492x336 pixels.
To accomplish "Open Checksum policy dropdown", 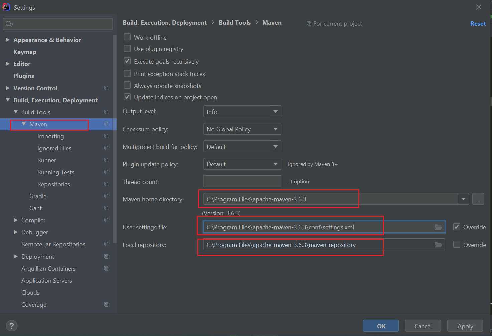I will [x=242, y=129].
